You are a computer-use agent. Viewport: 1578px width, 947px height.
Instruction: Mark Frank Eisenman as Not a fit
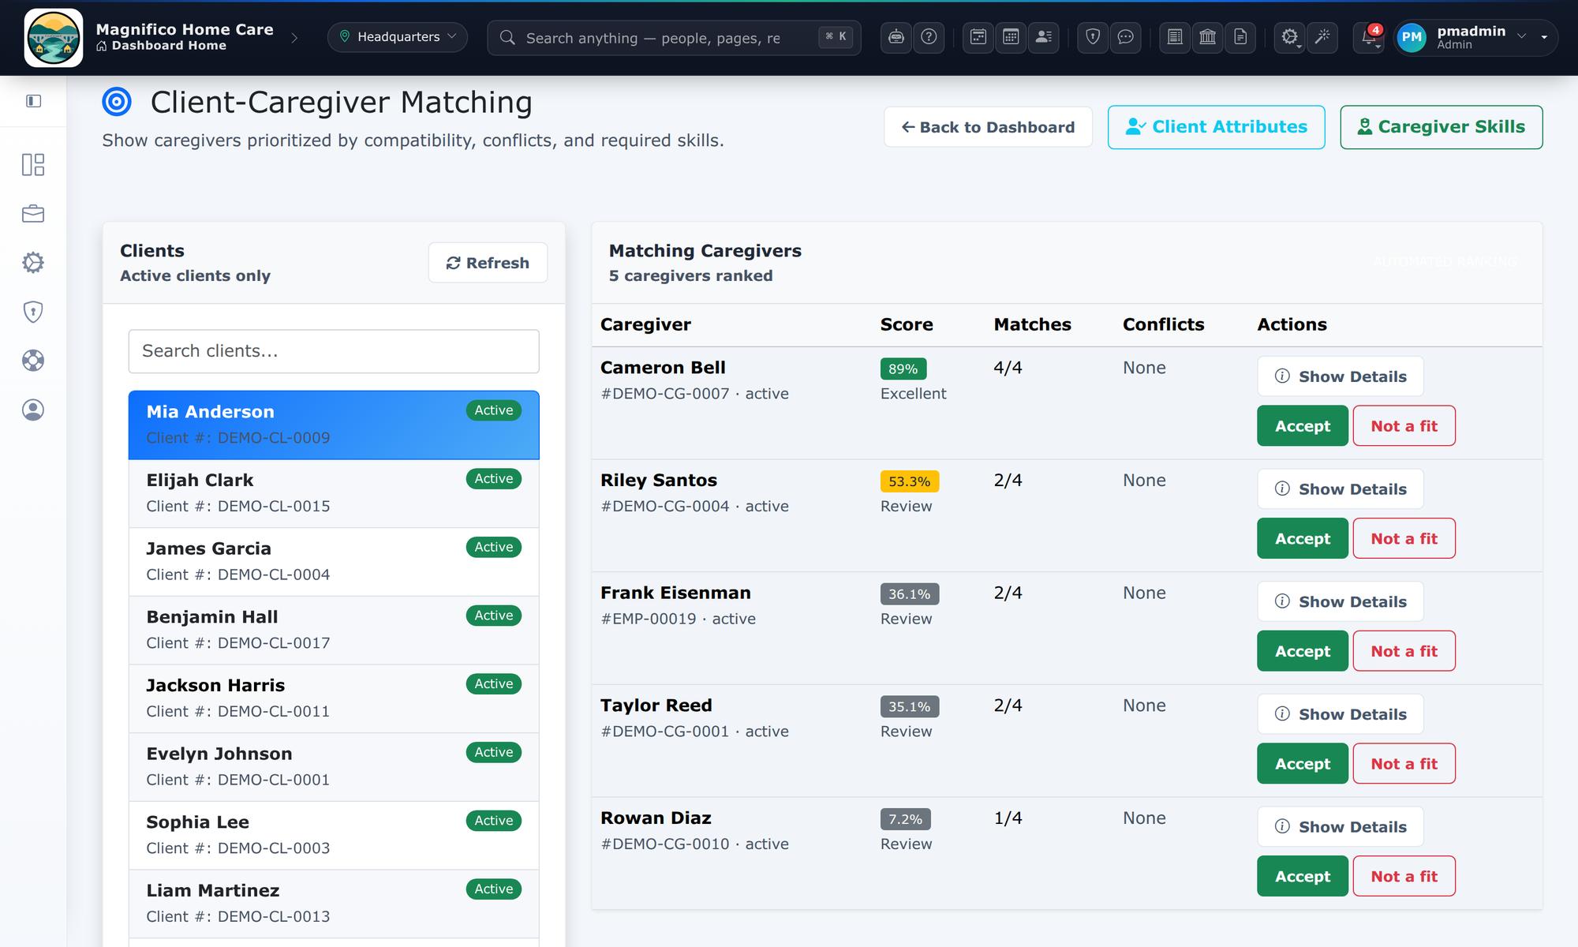pos(1404,651)
